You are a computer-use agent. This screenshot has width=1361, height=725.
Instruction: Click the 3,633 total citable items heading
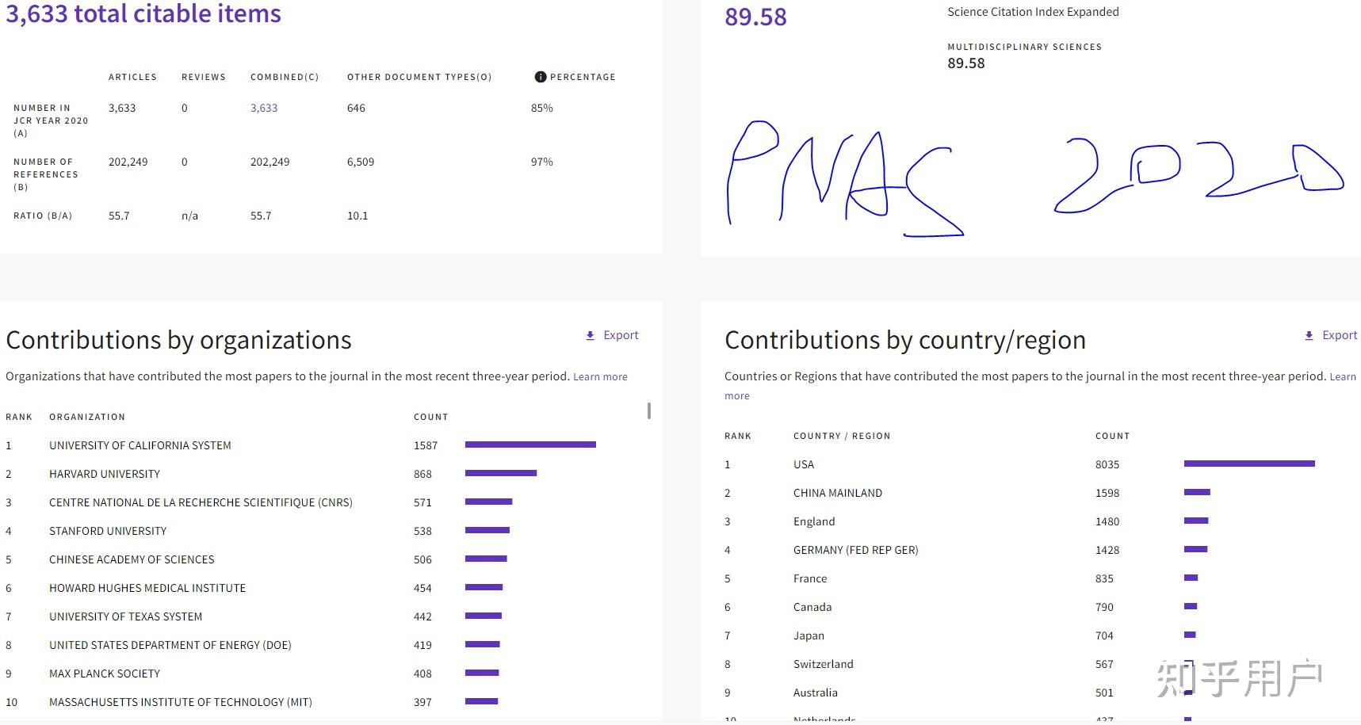[x=143, y=13]
